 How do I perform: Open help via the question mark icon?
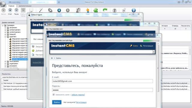(115, 10)
